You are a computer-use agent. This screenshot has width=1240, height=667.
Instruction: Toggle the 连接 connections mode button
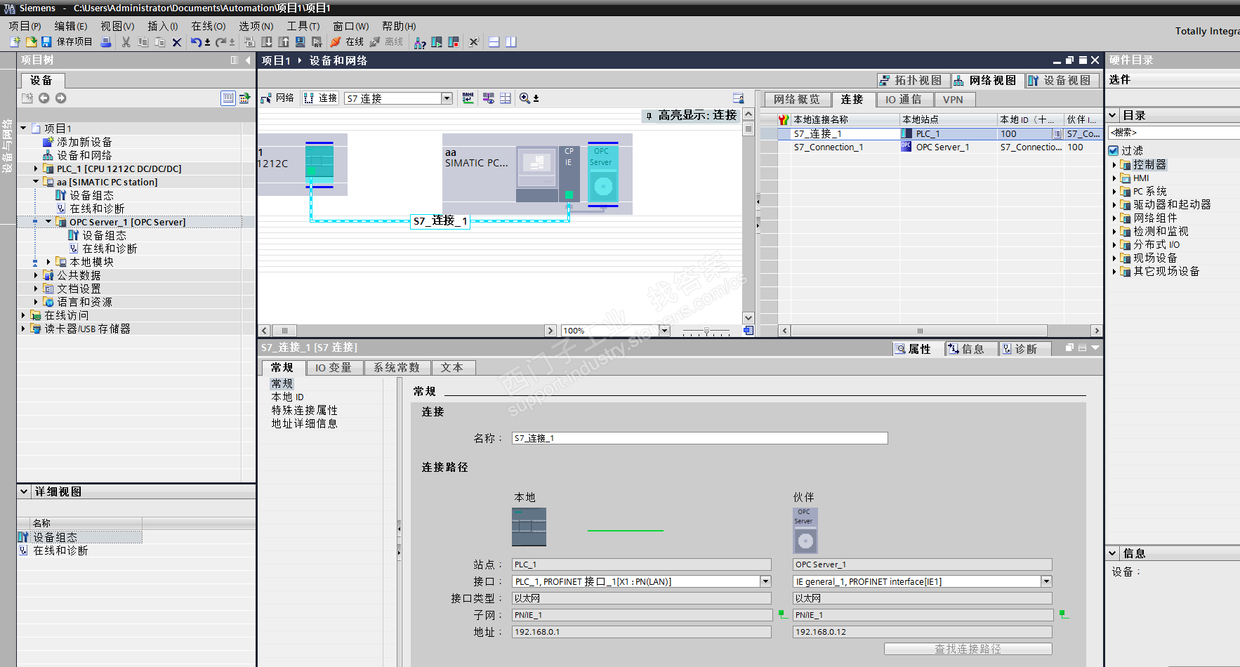coord(320,98)
